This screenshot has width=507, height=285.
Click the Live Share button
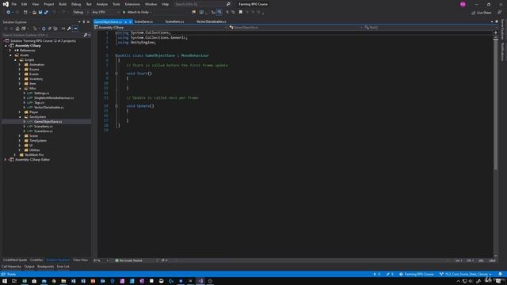coord(482,13)
